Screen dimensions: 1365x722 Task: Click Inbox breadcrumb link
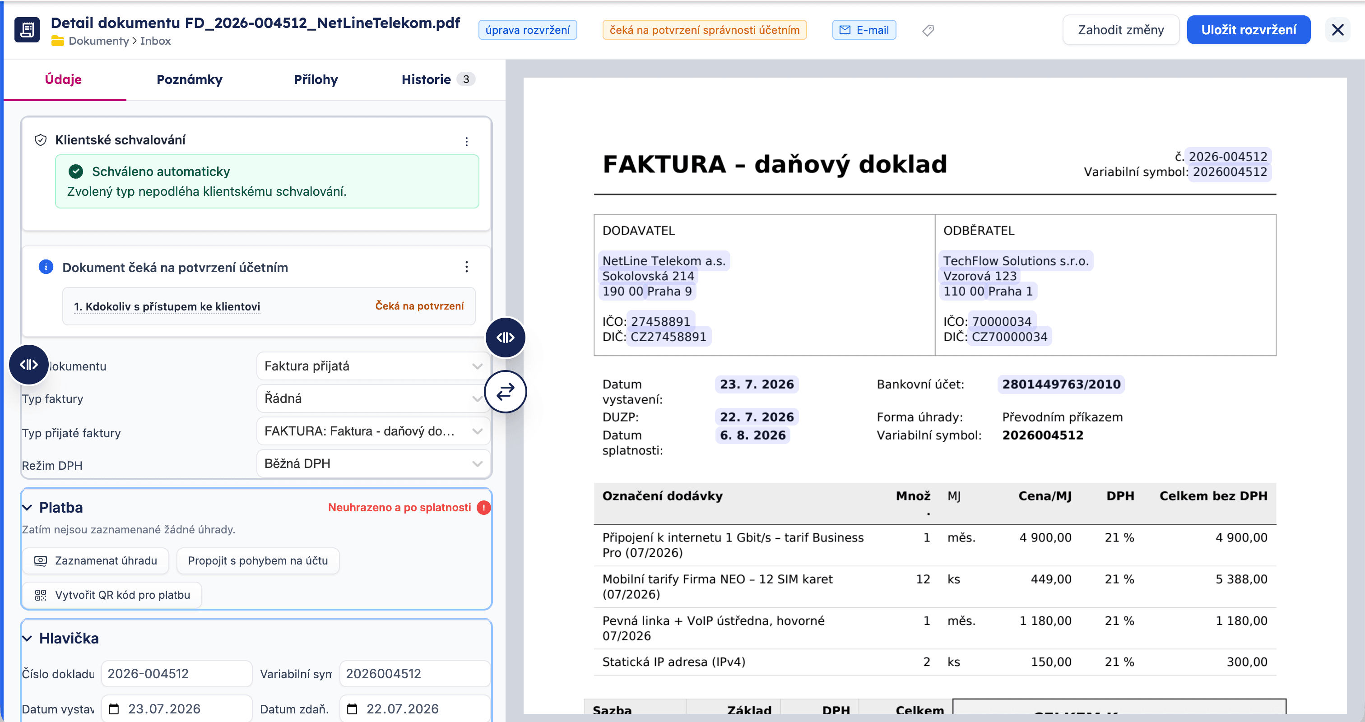[155, 42]
